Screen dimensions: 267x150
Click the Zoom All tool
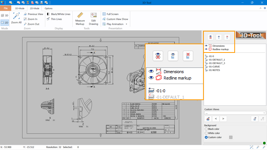(x=16, y=18)
